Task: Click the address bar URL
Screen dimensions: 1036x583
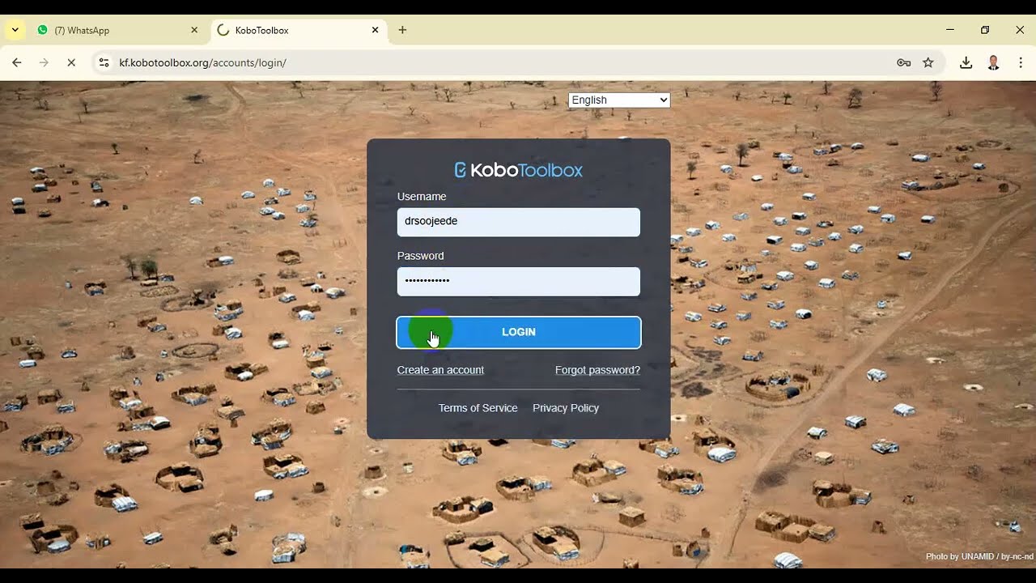Action: [202, 62]
